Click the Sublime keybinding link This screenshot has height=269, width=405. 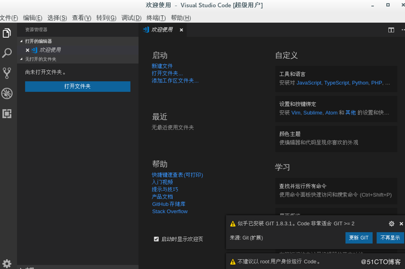point(313,113)
